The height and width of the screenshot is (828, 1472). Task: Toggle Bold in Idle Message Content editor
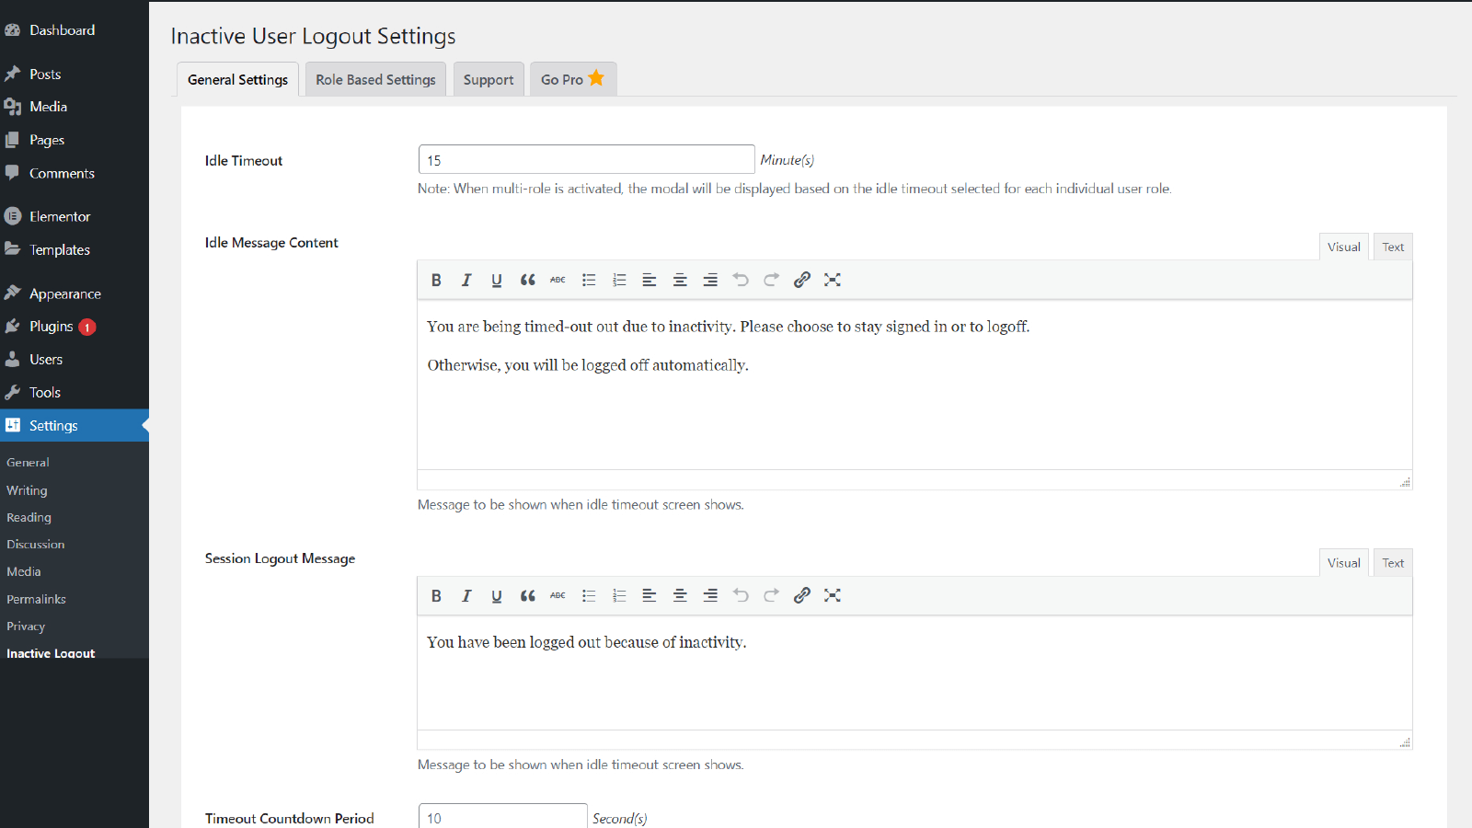pyautogui.click(x=436, y=280)
